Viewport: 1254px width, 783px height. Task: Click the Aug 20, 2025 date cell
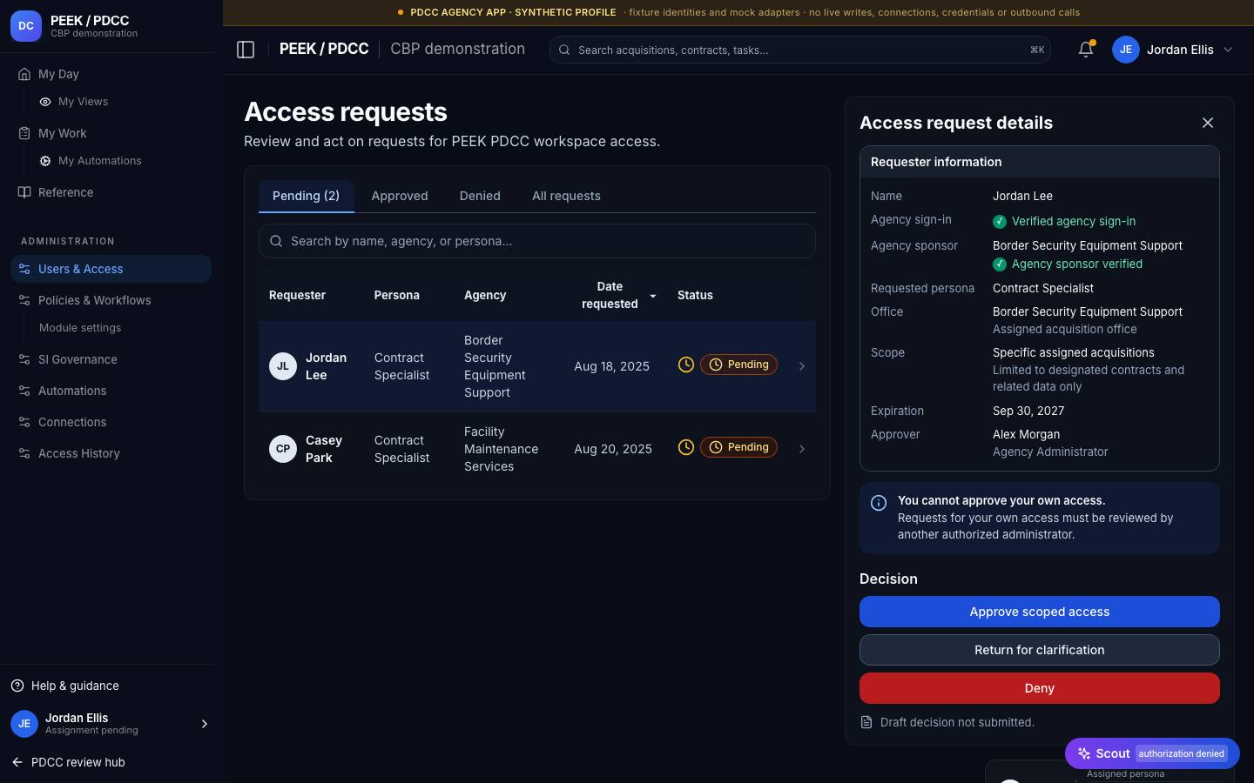click(613, 449)
